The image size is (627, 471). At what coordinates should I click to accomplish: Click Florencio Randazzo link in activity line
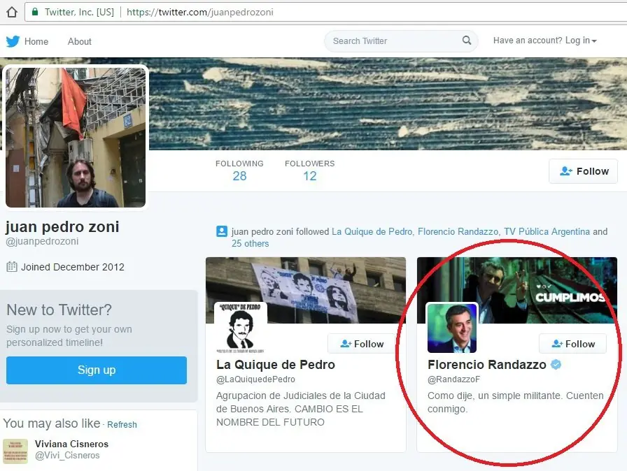tap(458, 231)
